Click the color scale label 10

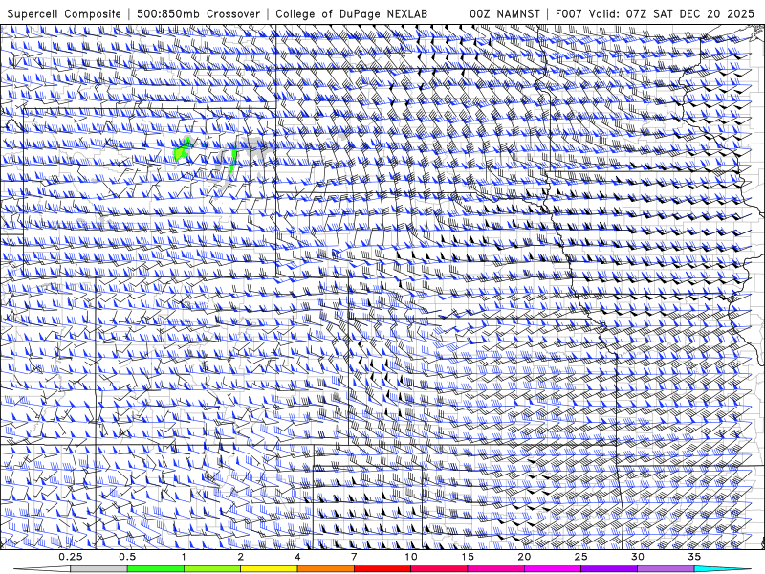click(411, 557)
